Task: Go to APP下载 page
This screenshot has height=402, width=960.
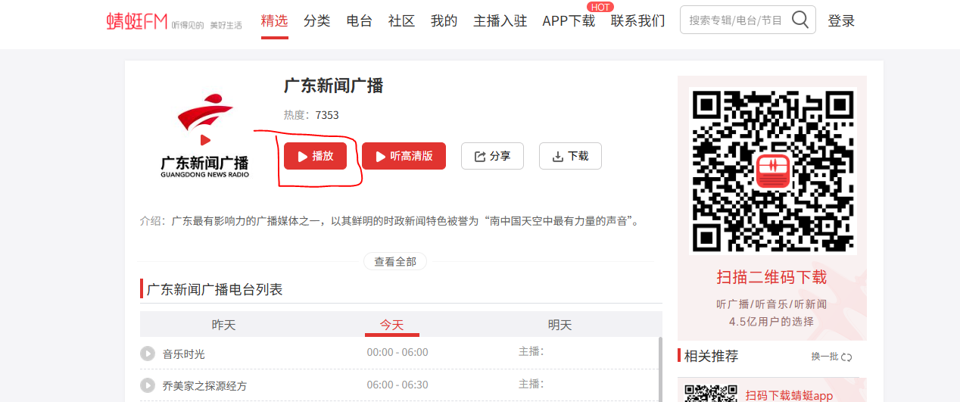Action: tap(569, 21)
